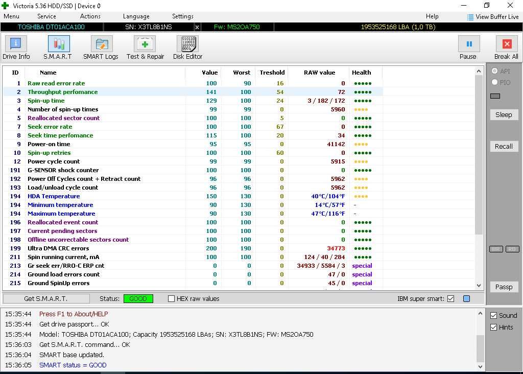Screen dimensions: 523x374
Task: Click the Name column header
Action: pyautogui.click(x=48, y=73)
